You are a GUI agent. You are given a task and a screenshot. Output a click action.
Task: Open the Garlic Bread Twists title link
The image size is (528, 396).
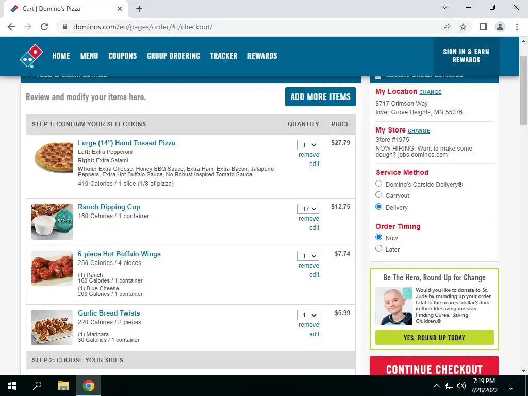[109, 313]
